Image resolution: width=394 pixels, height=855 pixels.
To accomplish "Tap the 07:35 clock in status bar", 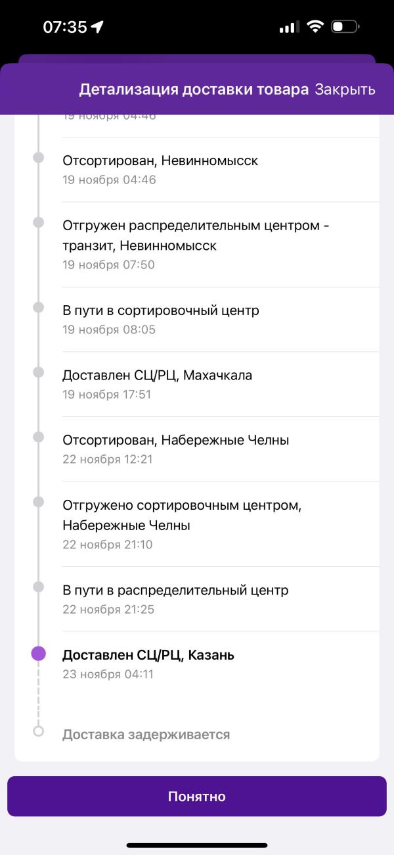I will point(64,27).
